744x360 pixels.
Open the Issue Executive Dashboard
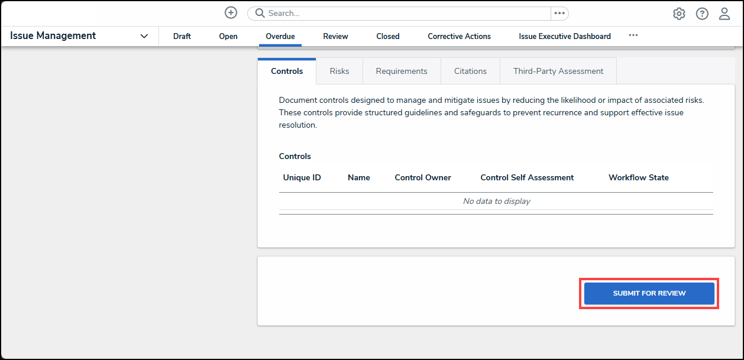click(565, 36)
